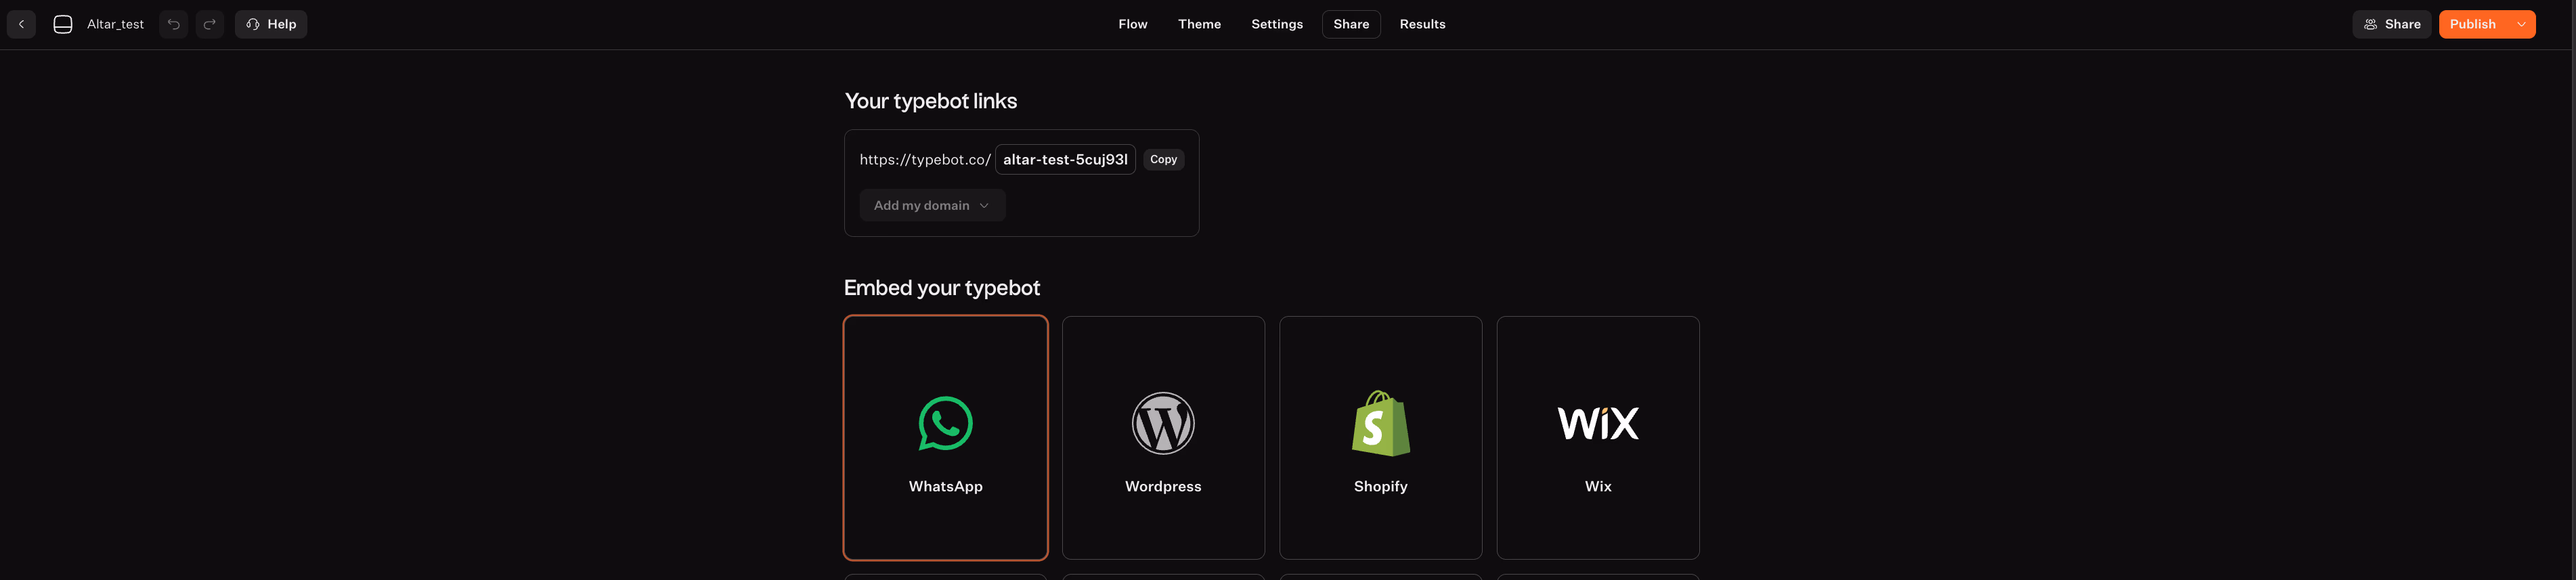Click the redo arrow icon
Image resolution: width=2576 pixels, height=580 pixels.
[x=210, y=24]
